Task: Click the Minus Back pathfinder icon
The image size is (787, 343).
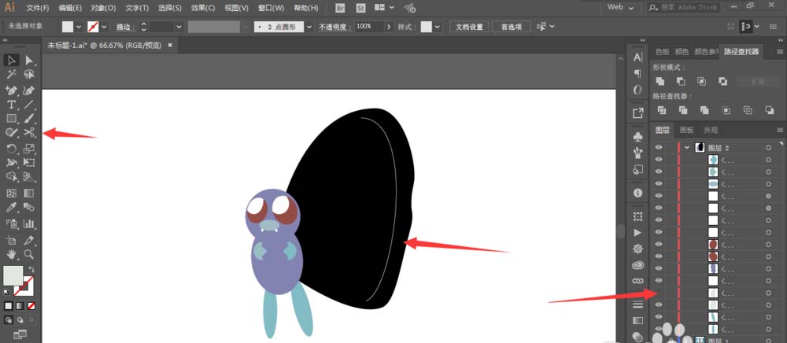Action: [770, 110]
